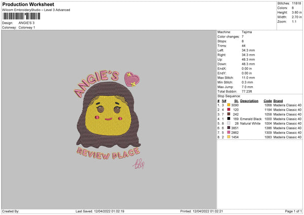Click the pink swatch for code 1309
Viewport: 304px width, 215px height.
(x=229, y=132)
